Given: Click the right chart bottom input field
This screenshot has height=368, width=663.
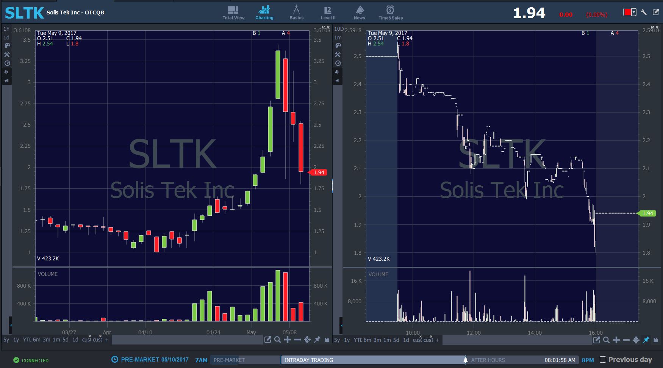Looking at the screenshot, I should (x=517, y=340).
